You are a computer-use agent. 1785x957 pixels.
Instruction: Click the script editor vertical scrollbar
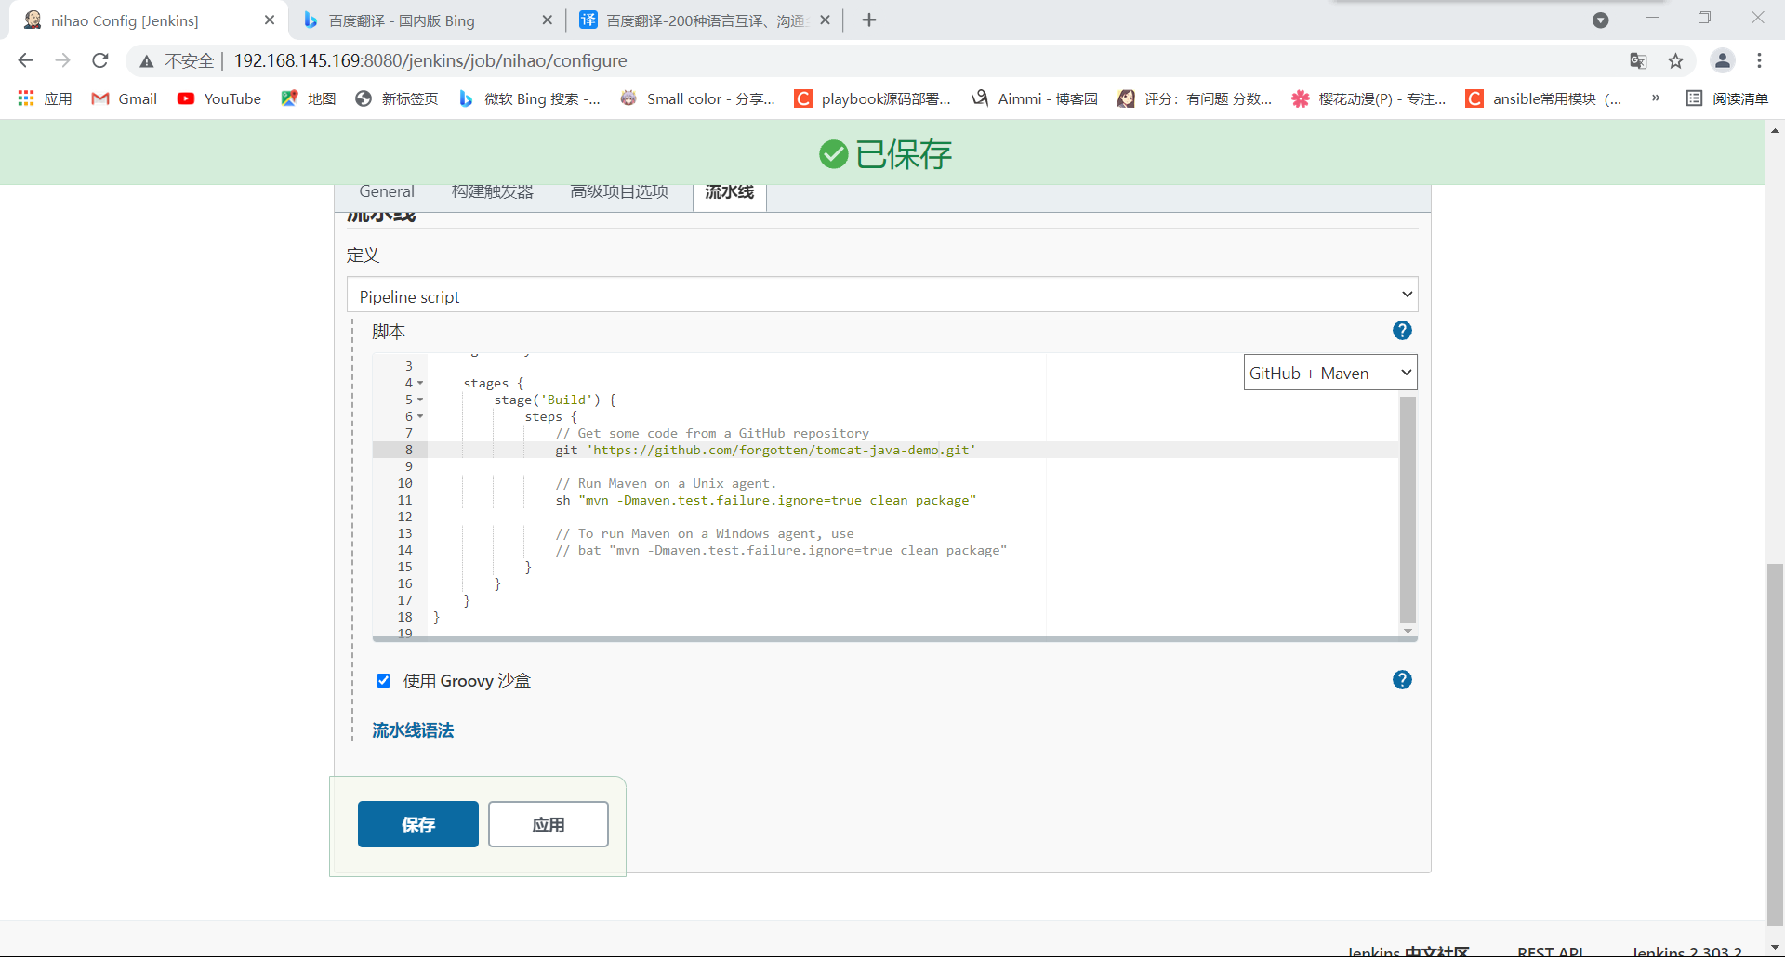tap(1408, 509)
